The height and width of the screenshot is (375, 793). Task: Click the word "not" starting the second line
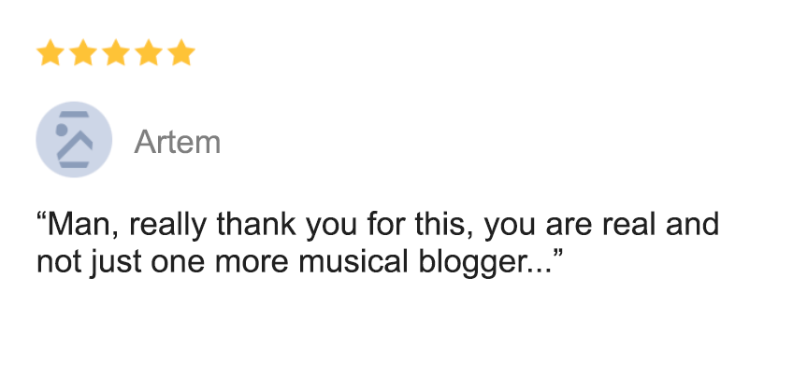pyautogui.click(x=56, y=262)
